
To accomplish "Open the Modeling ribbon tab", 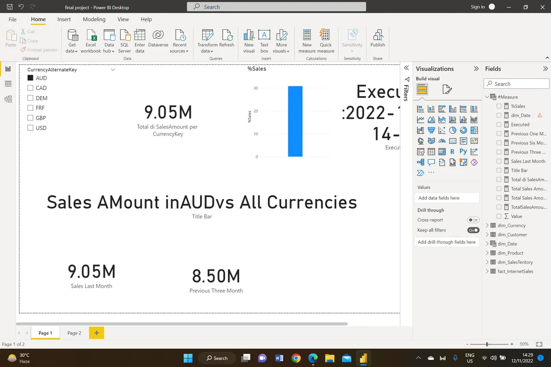I will click(x=94, y=19).
